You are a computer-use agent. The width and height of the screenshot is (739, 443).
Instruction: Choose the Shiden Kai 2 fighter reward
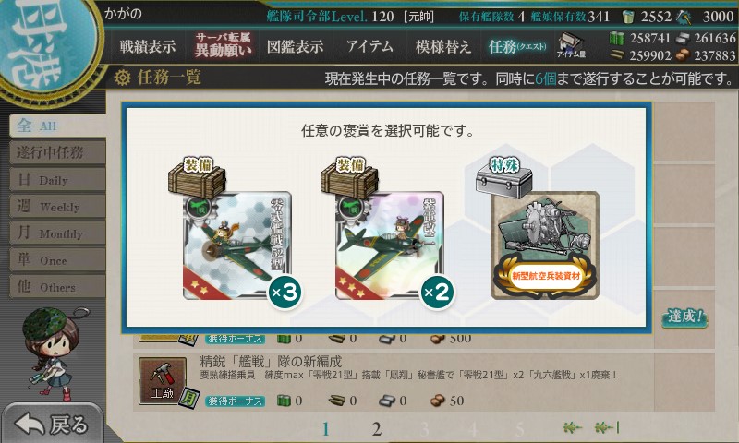[x=389, y=245]
